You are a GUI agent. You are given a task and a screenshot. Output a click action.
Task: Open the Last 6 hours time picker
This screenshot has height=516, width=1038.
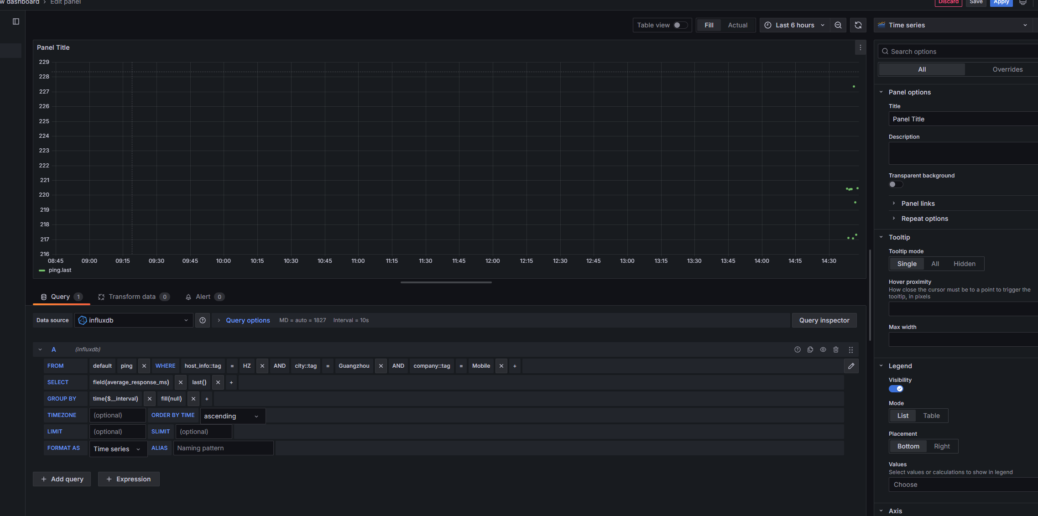(794, 25)
